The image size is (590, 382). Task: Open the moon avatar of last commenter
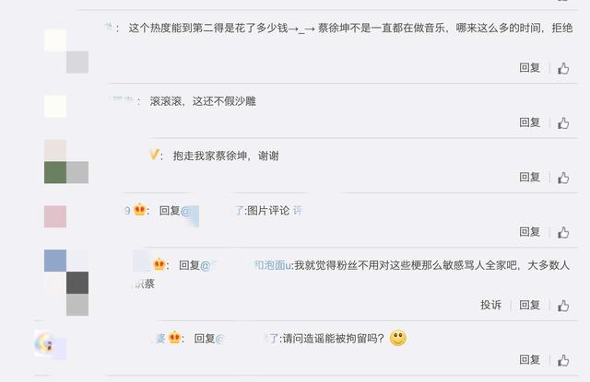click(44, 343)
